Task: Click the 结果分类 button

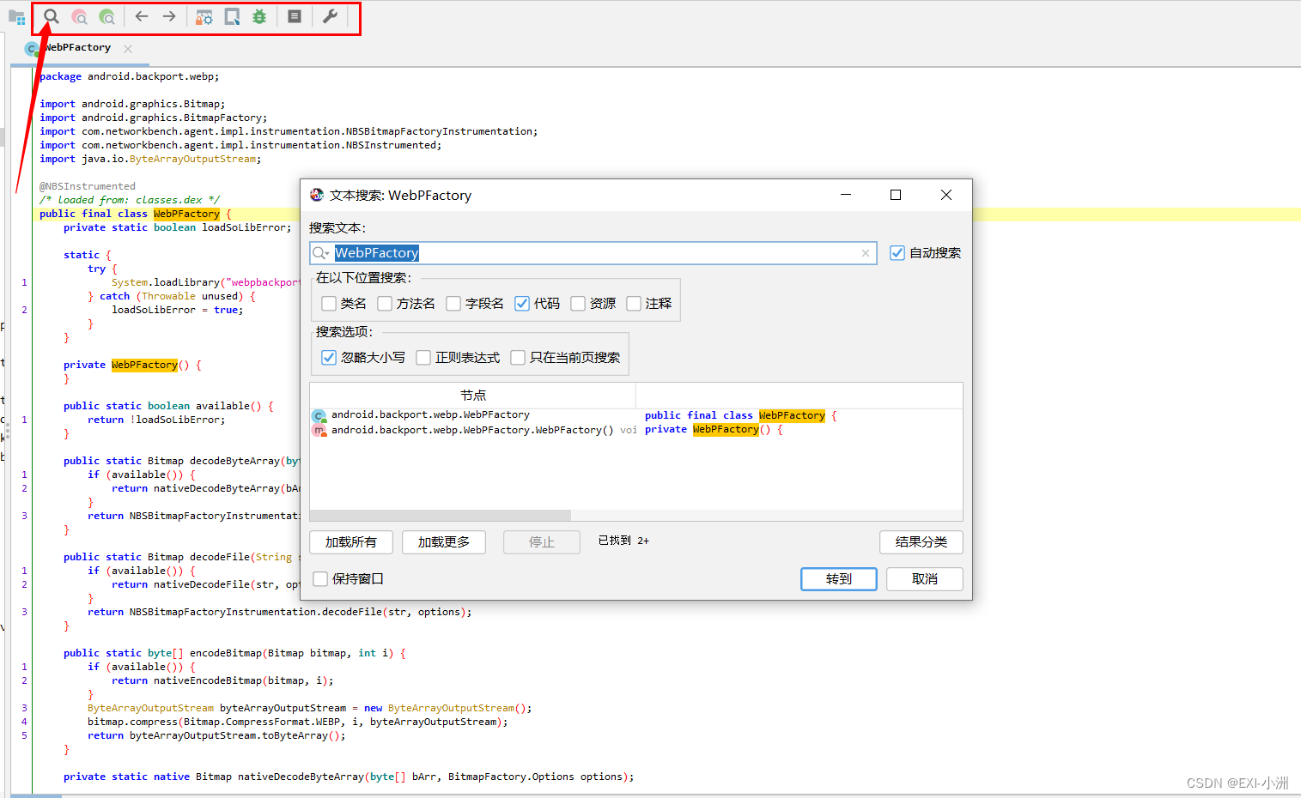Action: tap(921, 542)
